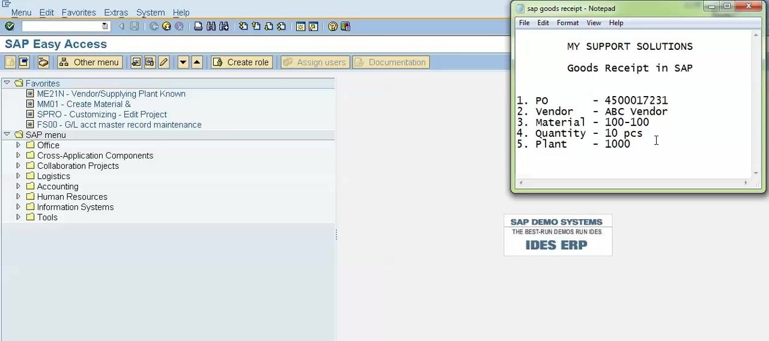
Task: Open the Extras menu
Action: click(116, 12)
